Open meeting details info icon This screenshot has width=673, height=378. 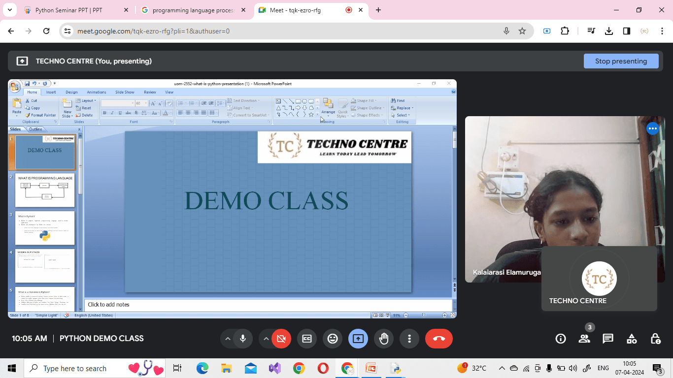561,339
